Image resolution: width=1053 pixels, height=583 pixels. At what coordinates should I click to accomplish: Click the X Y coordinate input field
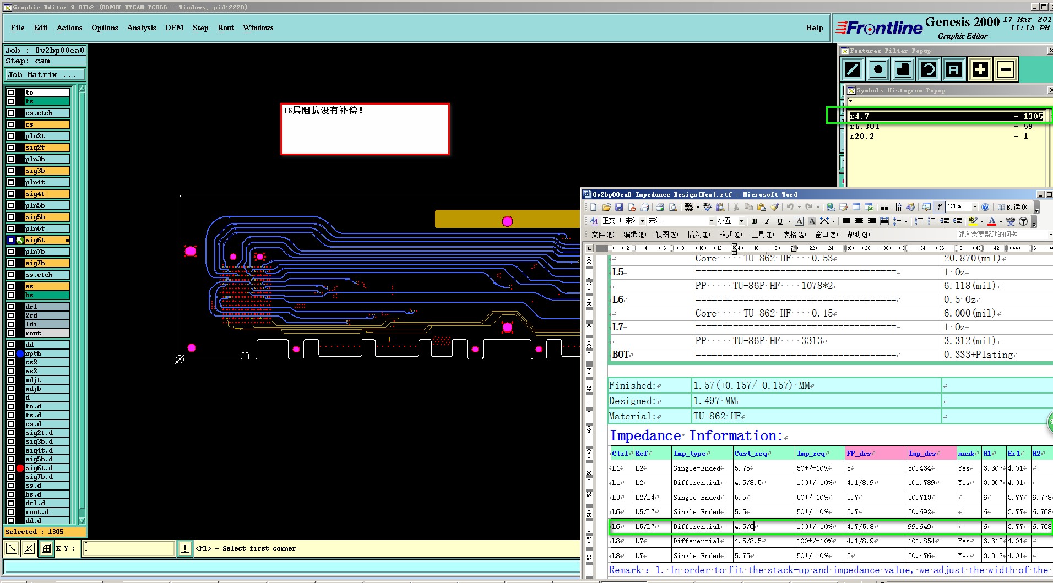pos(129,548)
